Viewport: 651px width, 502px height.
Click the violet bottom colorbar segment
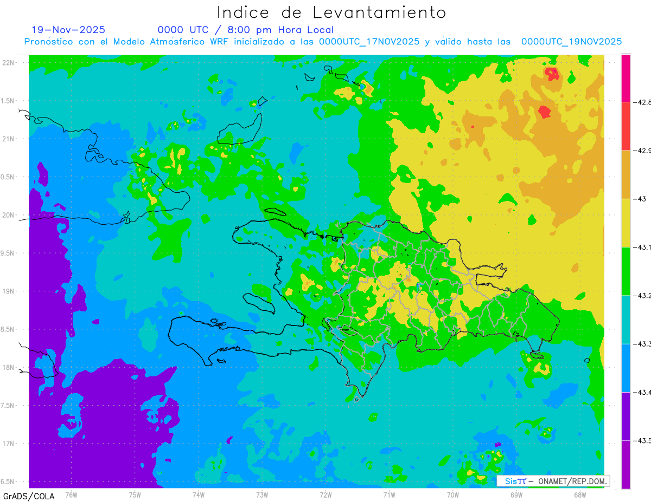[626, 464]
